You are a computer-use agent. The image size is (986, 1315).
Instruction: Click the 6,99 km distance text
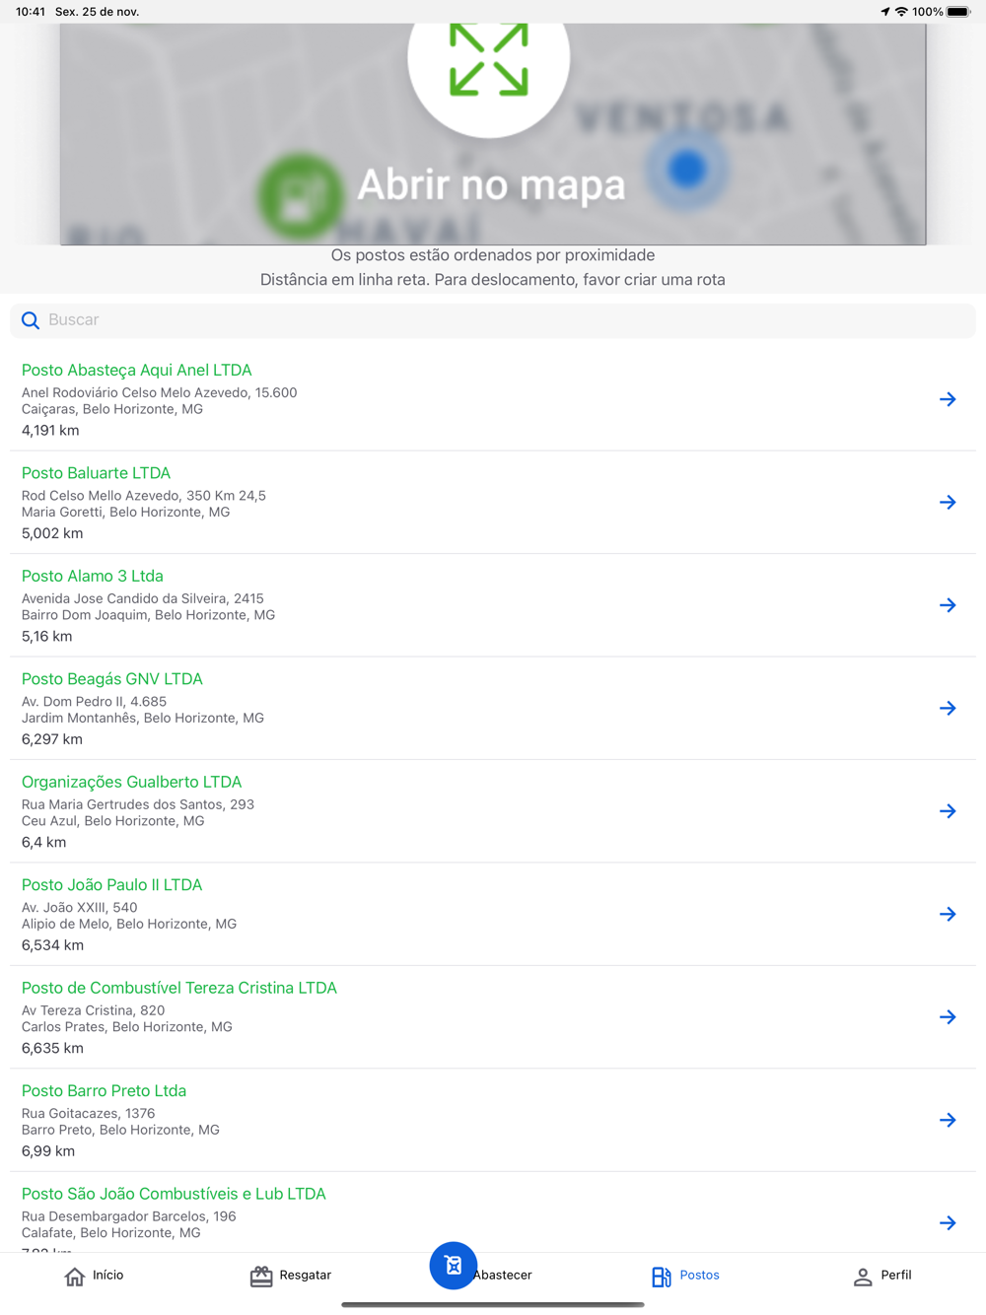[x=48, y=1152]
